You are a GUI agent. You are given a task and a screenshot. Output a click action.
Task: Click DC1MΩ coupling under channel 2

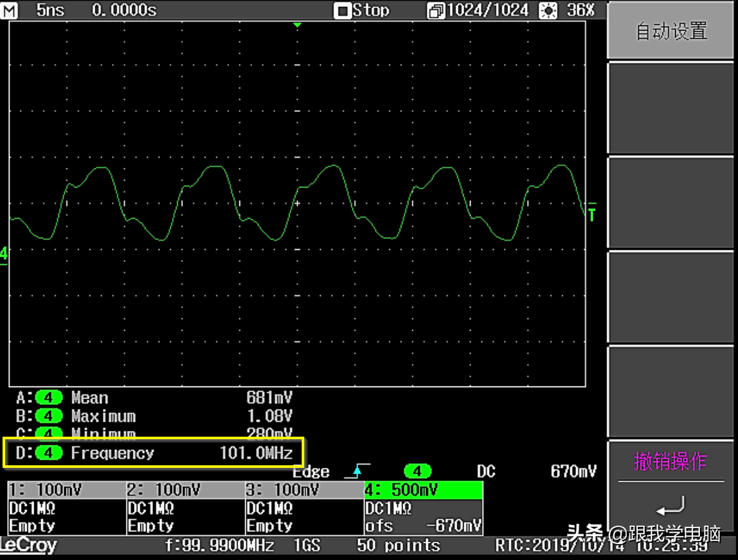pyautogui.click(x=151, y=508)
